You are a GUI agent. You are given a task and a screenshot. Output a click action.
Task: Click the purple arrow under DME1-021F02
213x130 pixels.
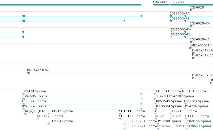click(x=28, y=73)
